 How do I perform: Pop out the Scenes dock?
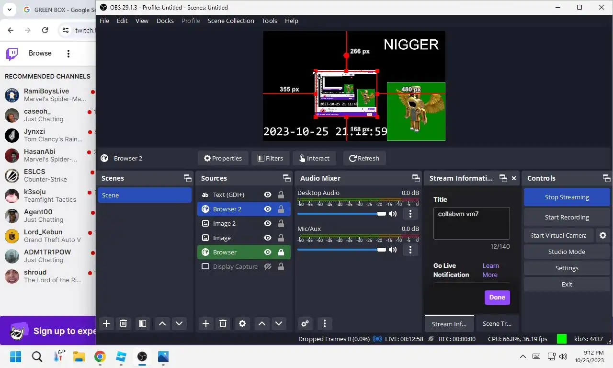(x=188, y=178)
